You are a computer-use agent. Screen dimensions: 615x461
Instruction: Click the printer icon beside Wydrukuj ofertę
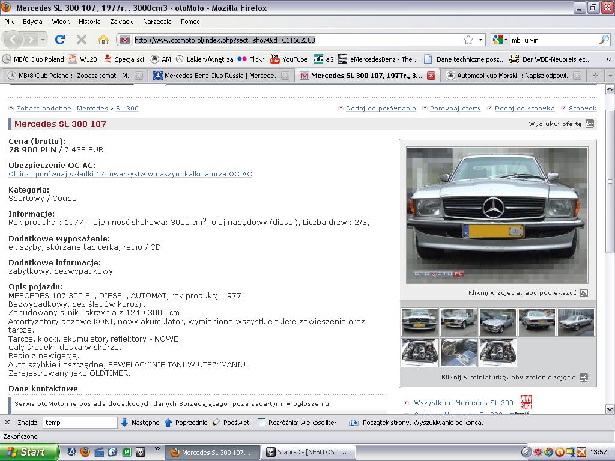tap(590, 124)
